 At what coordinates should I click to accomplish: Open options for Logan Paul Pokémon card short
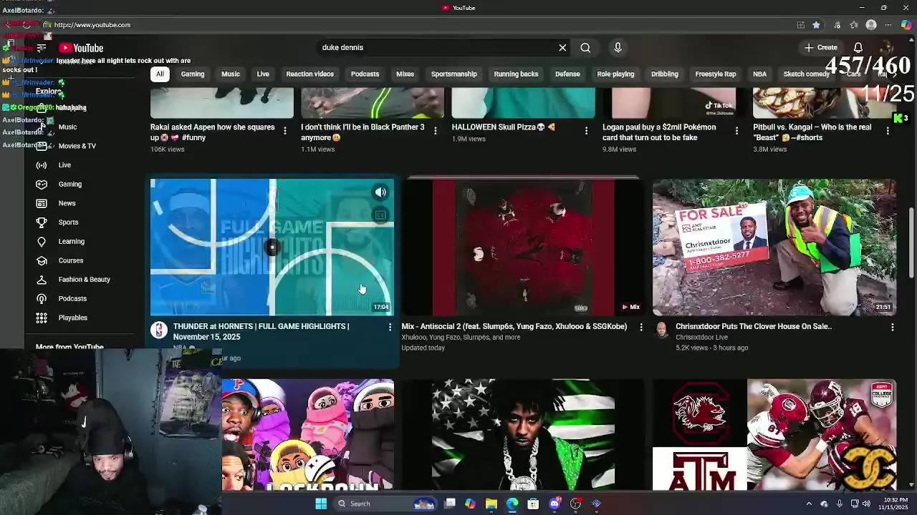(736, 131)
